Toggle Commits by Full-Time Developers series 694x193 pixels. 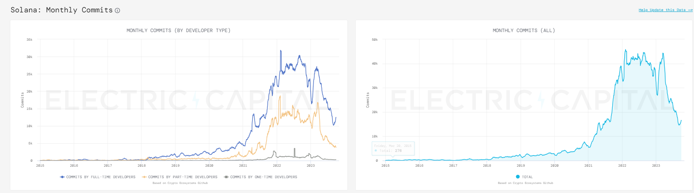(x=101, y=177)
